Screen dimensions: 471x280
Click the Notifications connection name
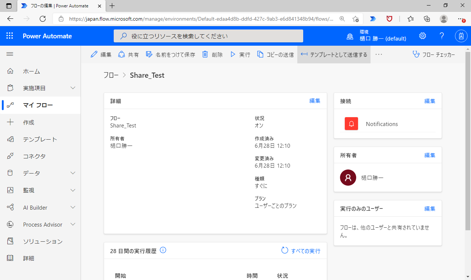(x=382, y=124)
